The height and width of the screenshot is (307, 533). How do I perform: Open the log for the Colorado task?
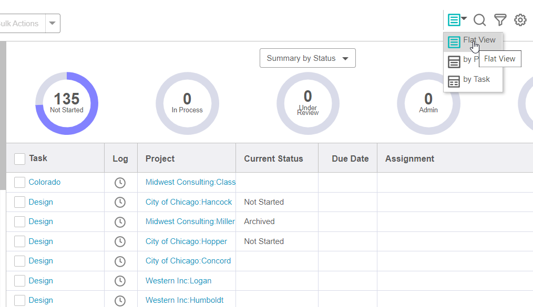pyautogui.click(x=120, y=183)
